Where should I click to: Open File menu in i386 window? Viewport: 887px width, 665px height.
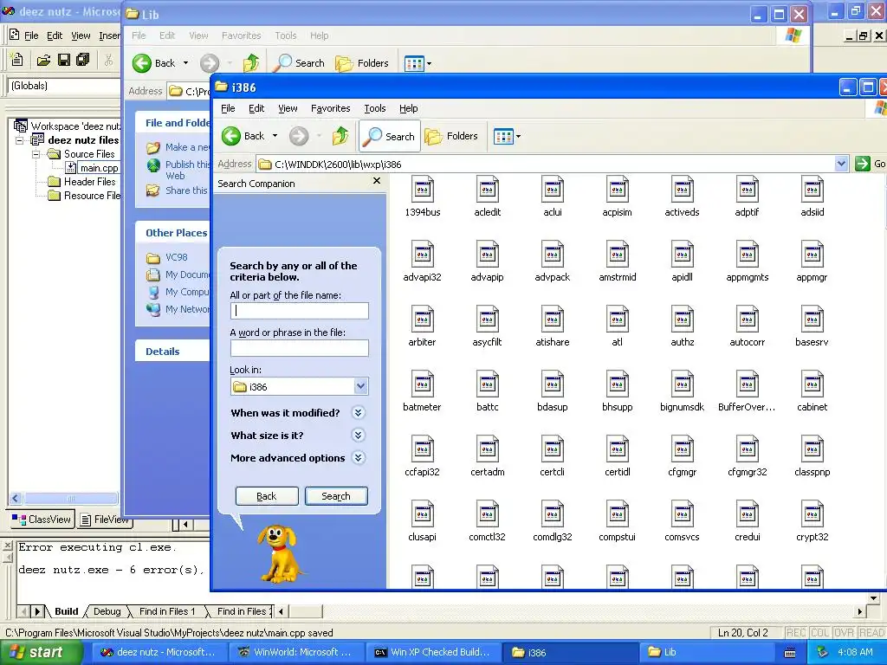[228, 108]
